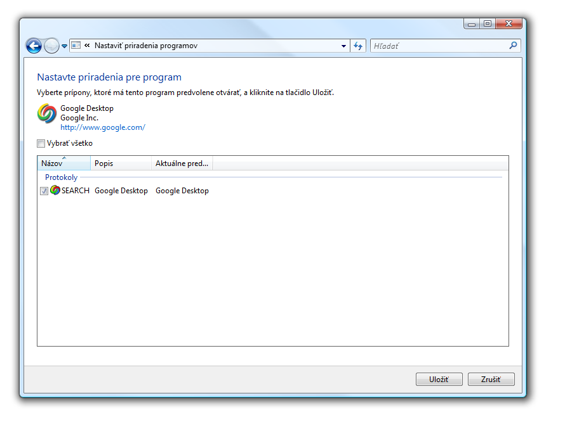Click the blue Back arrow button

pos(34,46)
